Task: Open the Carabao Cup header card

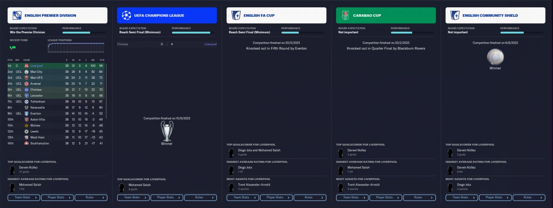Action: pos(386,16)
